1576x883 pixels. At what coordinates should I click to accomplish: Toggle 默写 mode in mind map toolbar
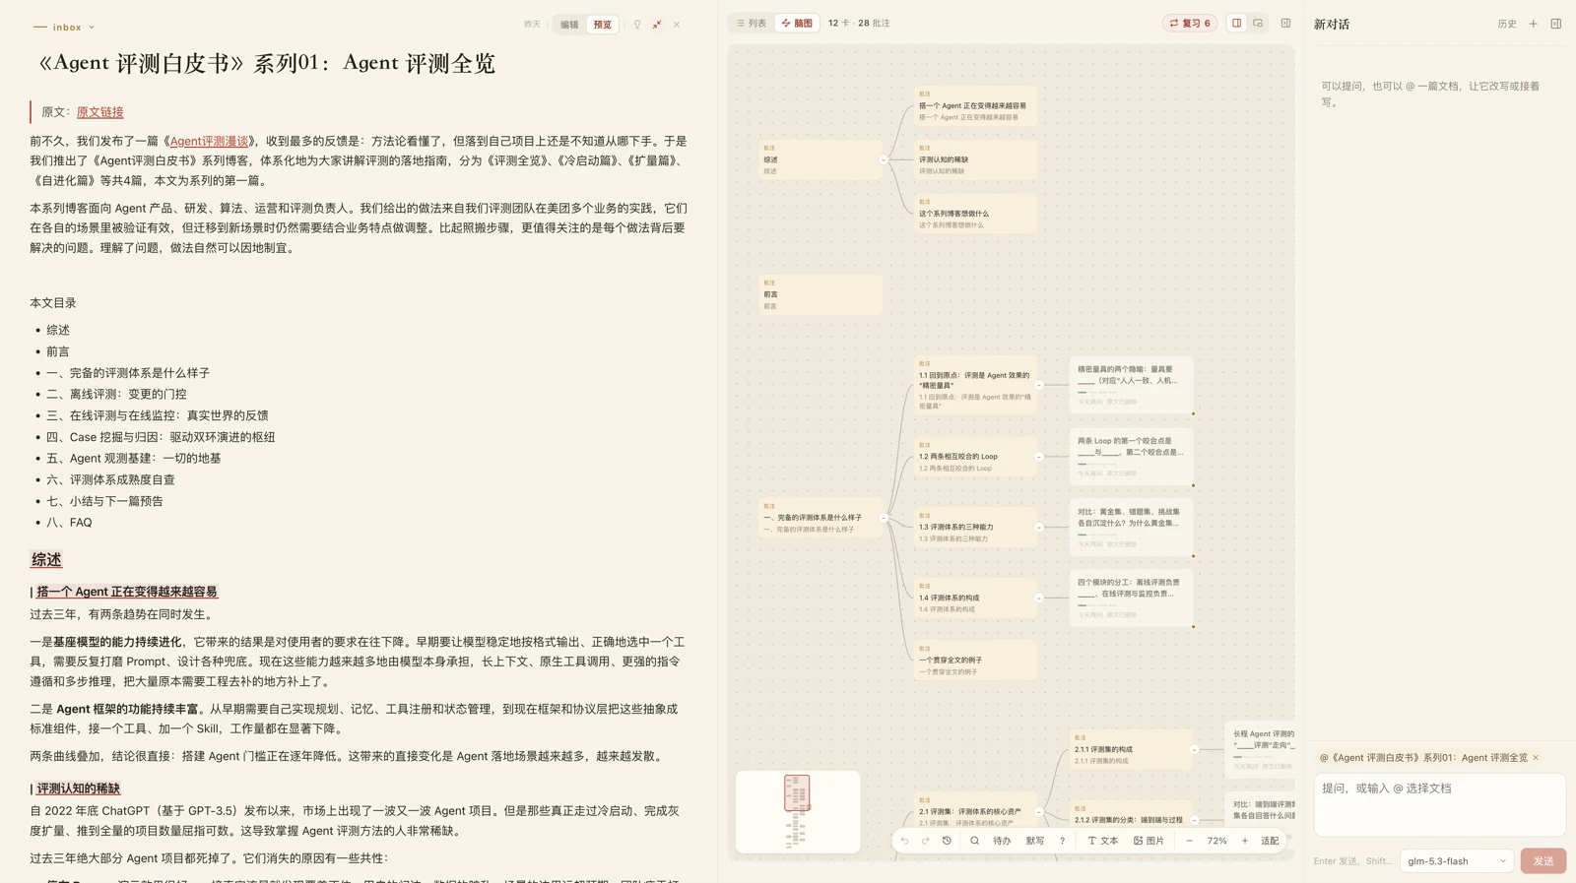(1035, 841)
